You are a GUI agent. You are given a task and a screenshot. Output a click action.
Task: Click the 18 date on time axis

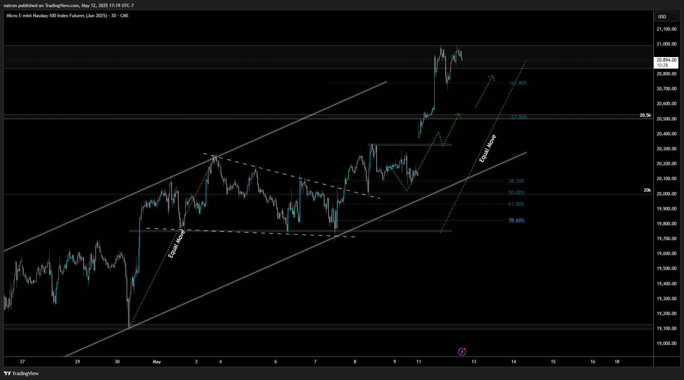point(617,362)
